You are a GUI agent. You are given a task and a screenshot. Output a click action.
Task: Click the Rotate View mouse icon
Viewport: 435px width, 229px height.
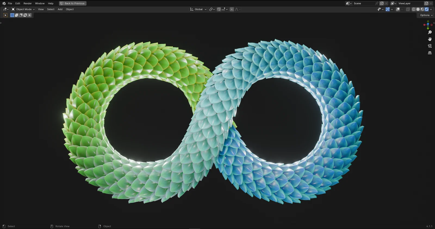point(52,226)
